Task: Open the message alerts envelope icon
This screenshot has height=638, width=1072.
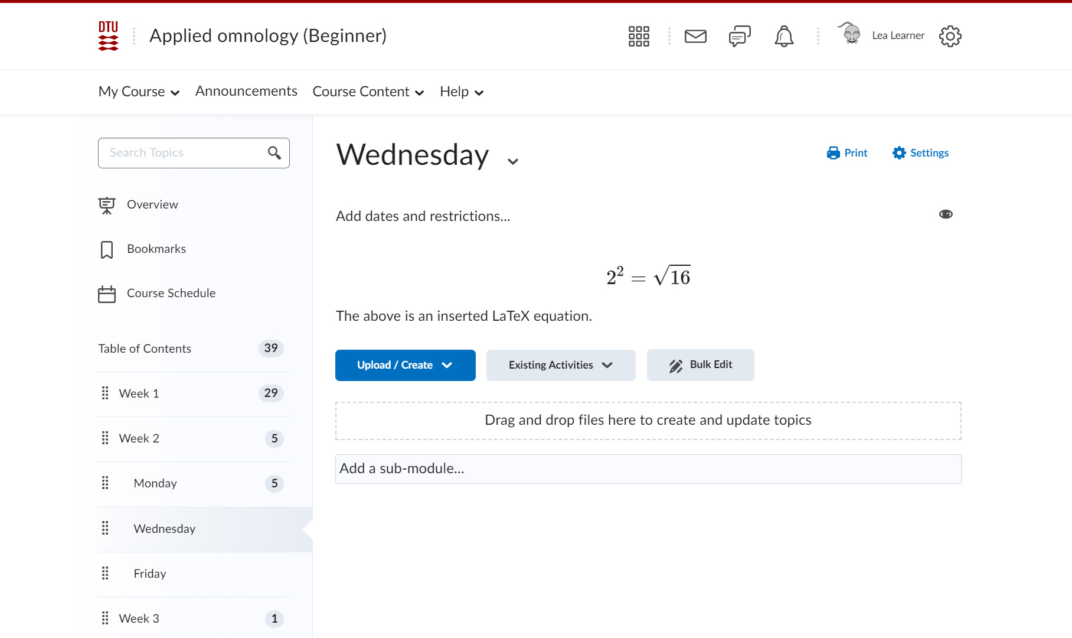Action: click(x=695, y=36)
